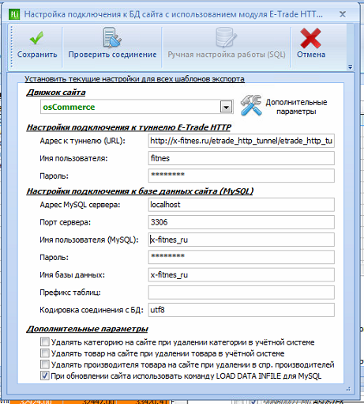Enable Удалять товар на сайте checkbox
364x404 pixels.
tap(45, 353)
